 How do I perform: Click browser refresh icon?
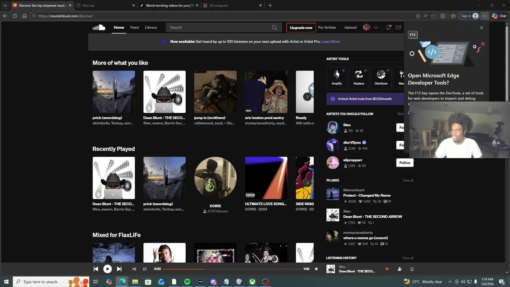pos(15,16)
